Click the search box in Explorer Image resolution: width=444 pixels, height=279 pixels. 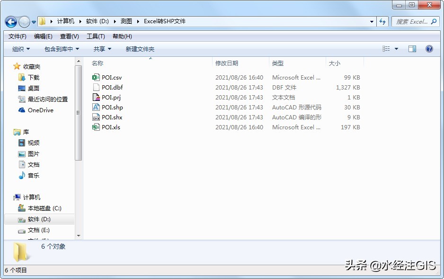412,22
